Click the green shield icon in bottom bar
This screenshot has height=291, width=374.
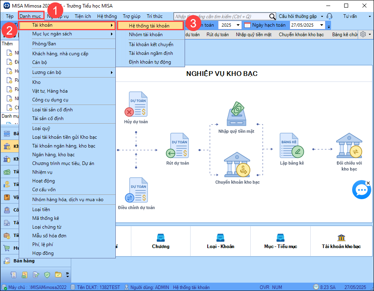tap(47, 275)
